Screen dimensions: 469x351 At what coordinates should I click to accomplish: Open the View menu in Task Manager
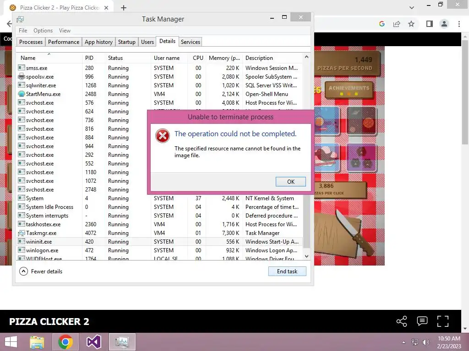pyautogui.click(x=65, y=31)
